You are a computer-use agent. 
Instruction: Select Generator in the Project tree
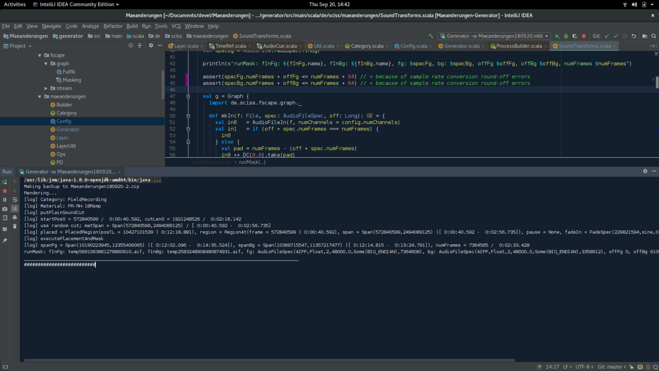click(68, 130)
